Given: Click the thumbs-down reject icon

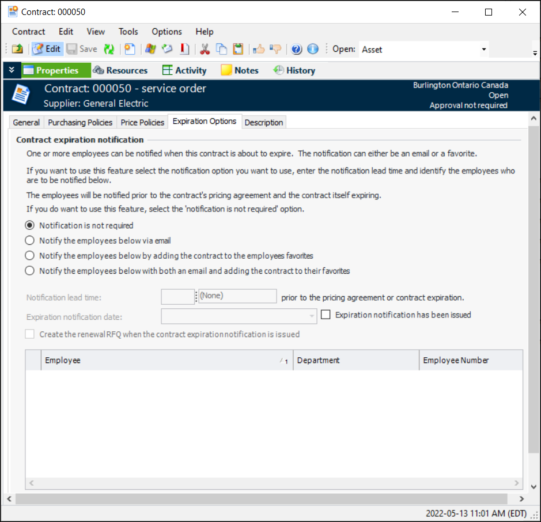Looking at the screenshot, I should pos(275,49).
